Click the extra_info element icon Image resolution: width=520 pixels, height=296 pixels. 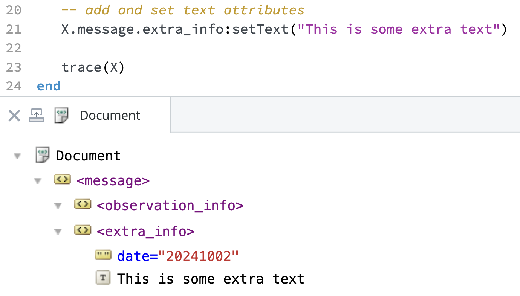(83, 230)
